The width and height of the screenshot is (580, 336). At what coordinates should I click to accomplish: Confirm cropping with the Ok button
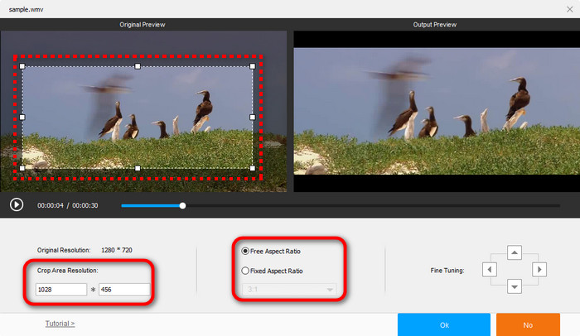point(444,325)
